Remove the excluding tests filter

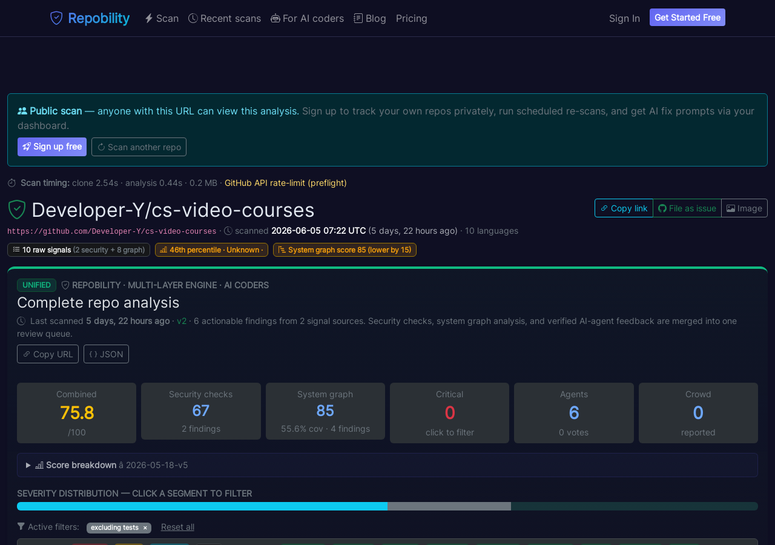click(x=145, y=528)
